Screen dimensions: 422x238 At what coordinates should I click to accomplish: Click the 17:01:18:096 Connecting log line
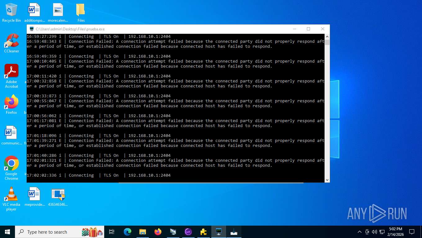pos(99,136)
